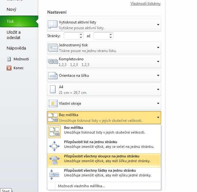Open Uložit a odeslat in the sidebar
The width and height of the screenshot is (197, 192).
pyautogui.click(x=14, y=35)
